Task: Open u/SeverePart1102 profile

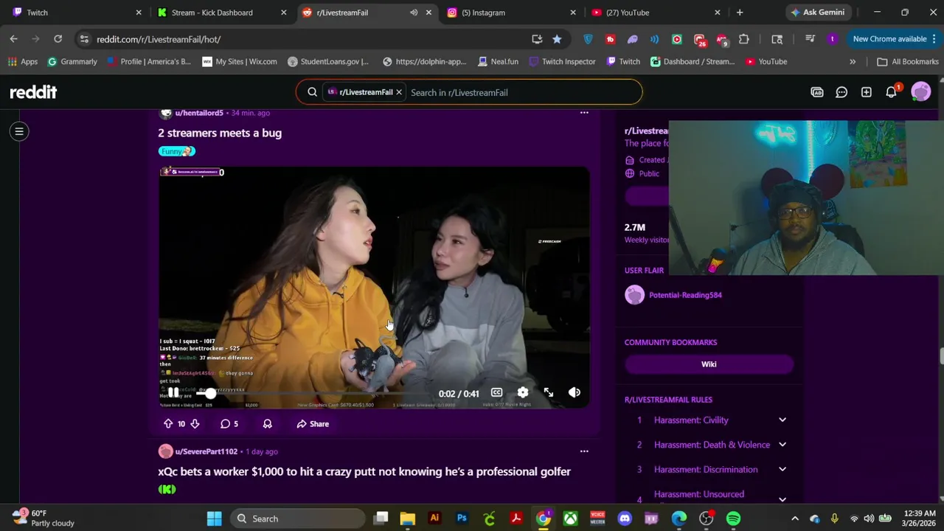Action: (x=206, y=451)
